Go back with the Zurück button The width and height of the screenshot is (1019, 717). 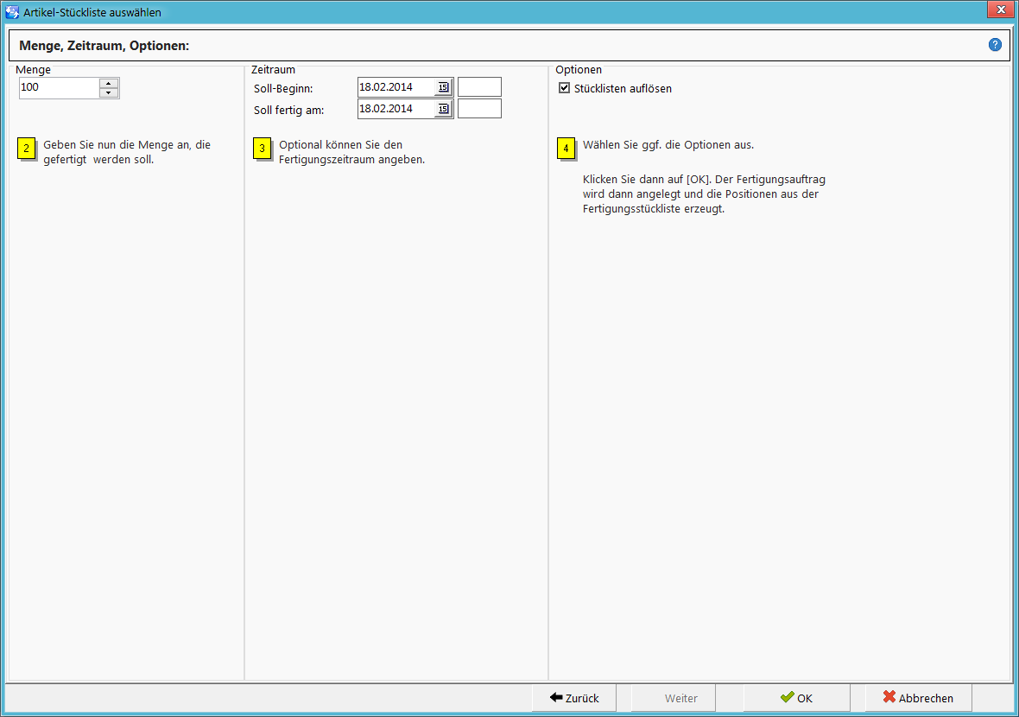pyautogui.click(x=574, y=698)
